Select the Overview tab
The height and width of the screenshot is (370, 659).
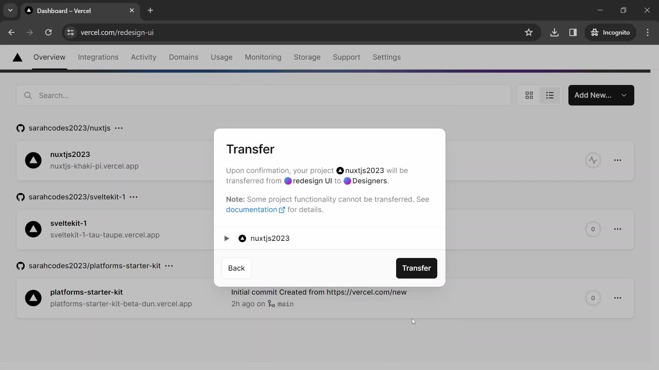coord(49,57)
